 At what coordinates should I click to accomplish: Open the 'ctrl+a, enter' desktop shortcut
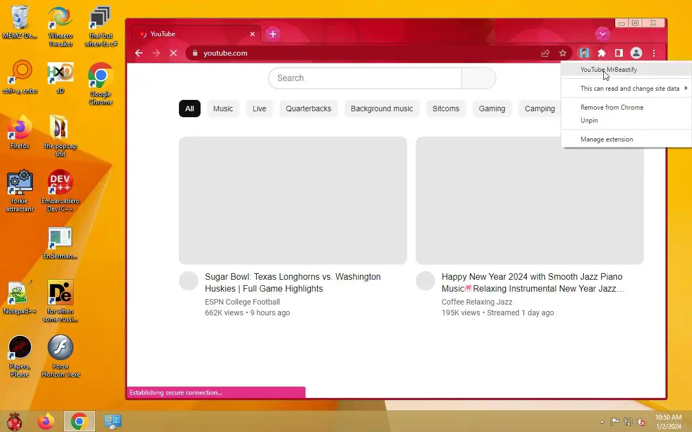20,73
